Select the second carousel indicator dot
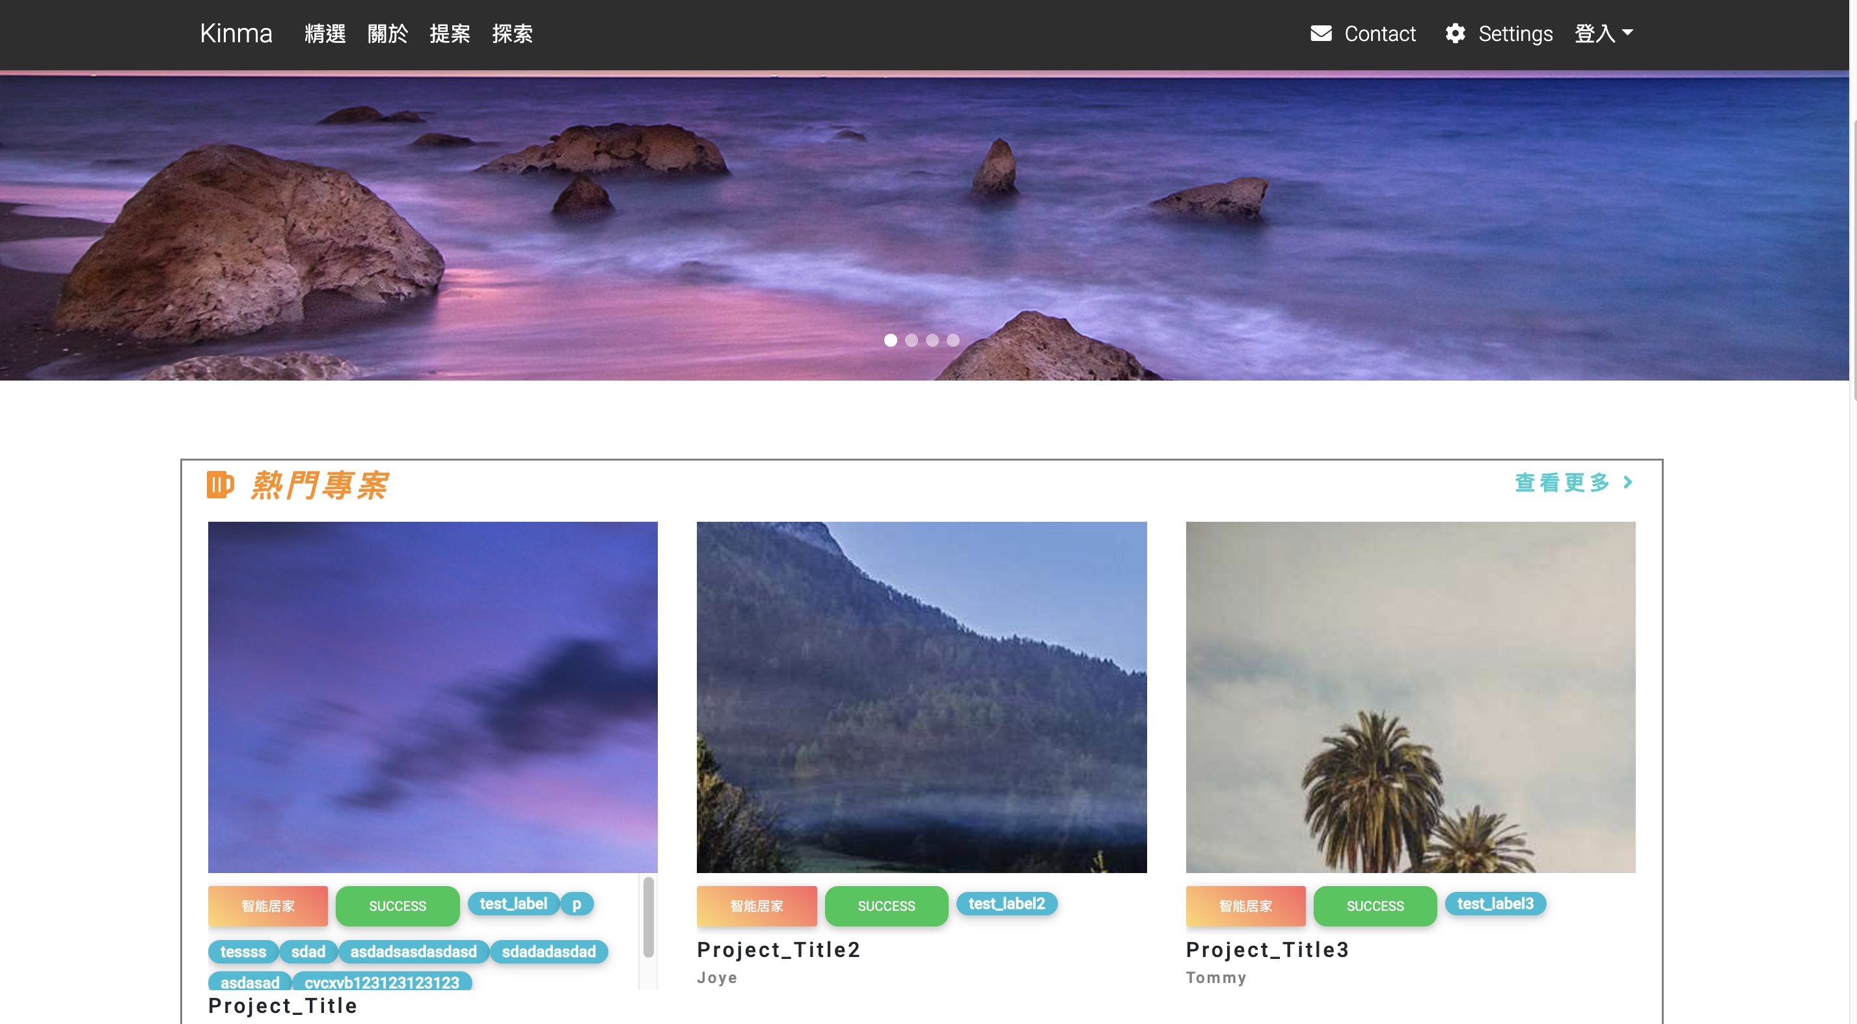 point(911,340)
